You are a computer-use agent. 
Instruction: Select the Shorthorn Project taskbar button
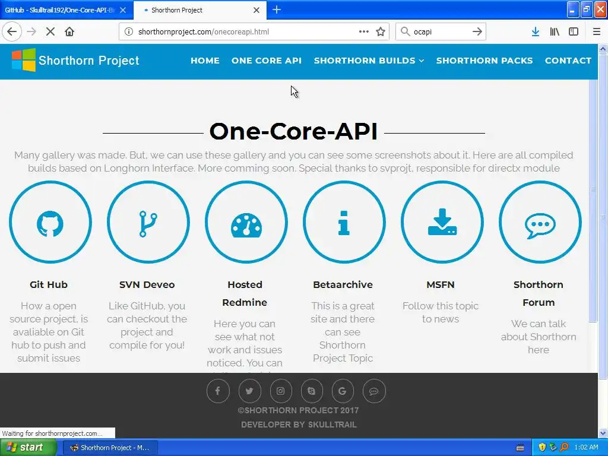click(x=110, y=448)
